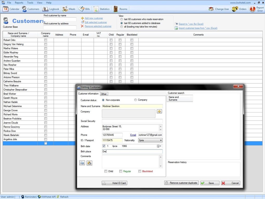Image resolution: width=265 pixels, height=199 pixels.
Task: Enable the Blacklisted checkbox in dialog
Action: [x=140, y=171]
